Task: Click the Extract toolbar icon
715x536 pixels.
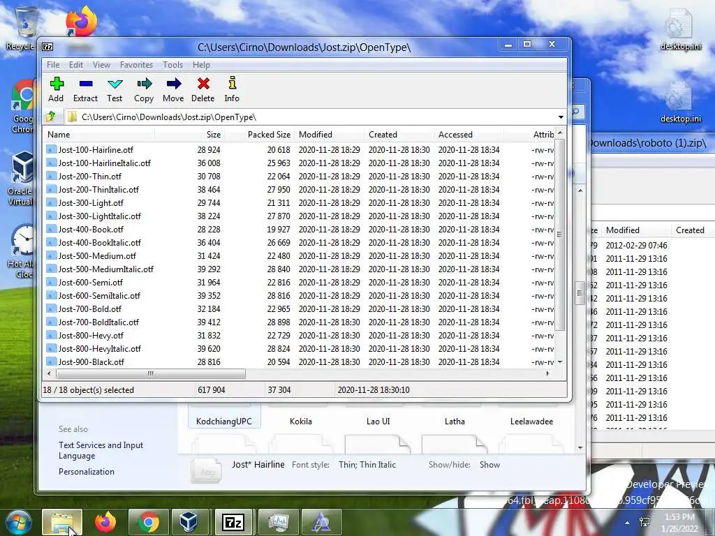Action: tap(86, 84)
